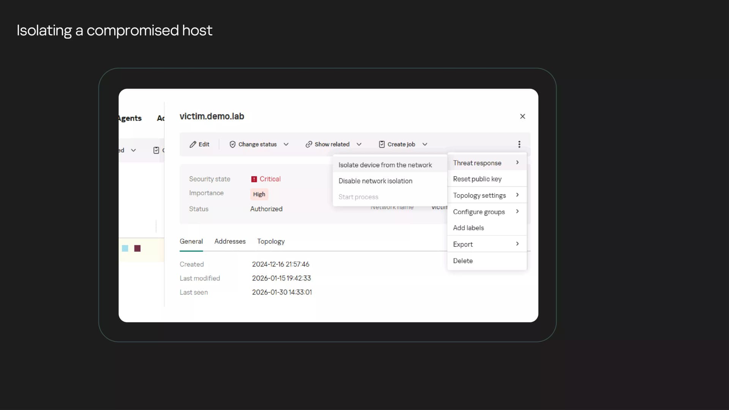The height and width of the screenshot is (410, 729).
Task: Close the victim.demo.lab details panel
Action: click(x=522, y=117)
